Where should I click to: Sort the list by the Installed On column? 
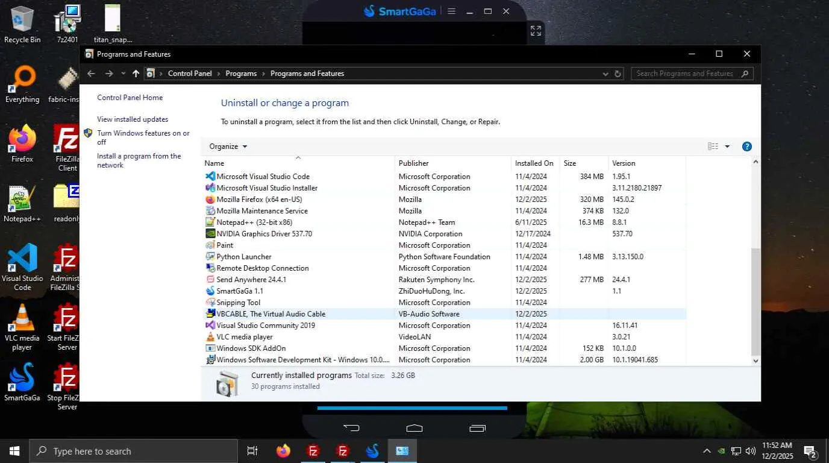pyautogui.click(x=536, y=163)
